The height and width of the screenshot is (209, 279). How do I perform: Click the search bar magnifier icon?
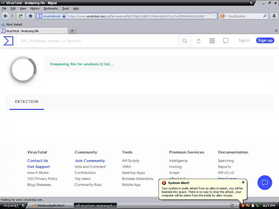(x=265, y=16)
